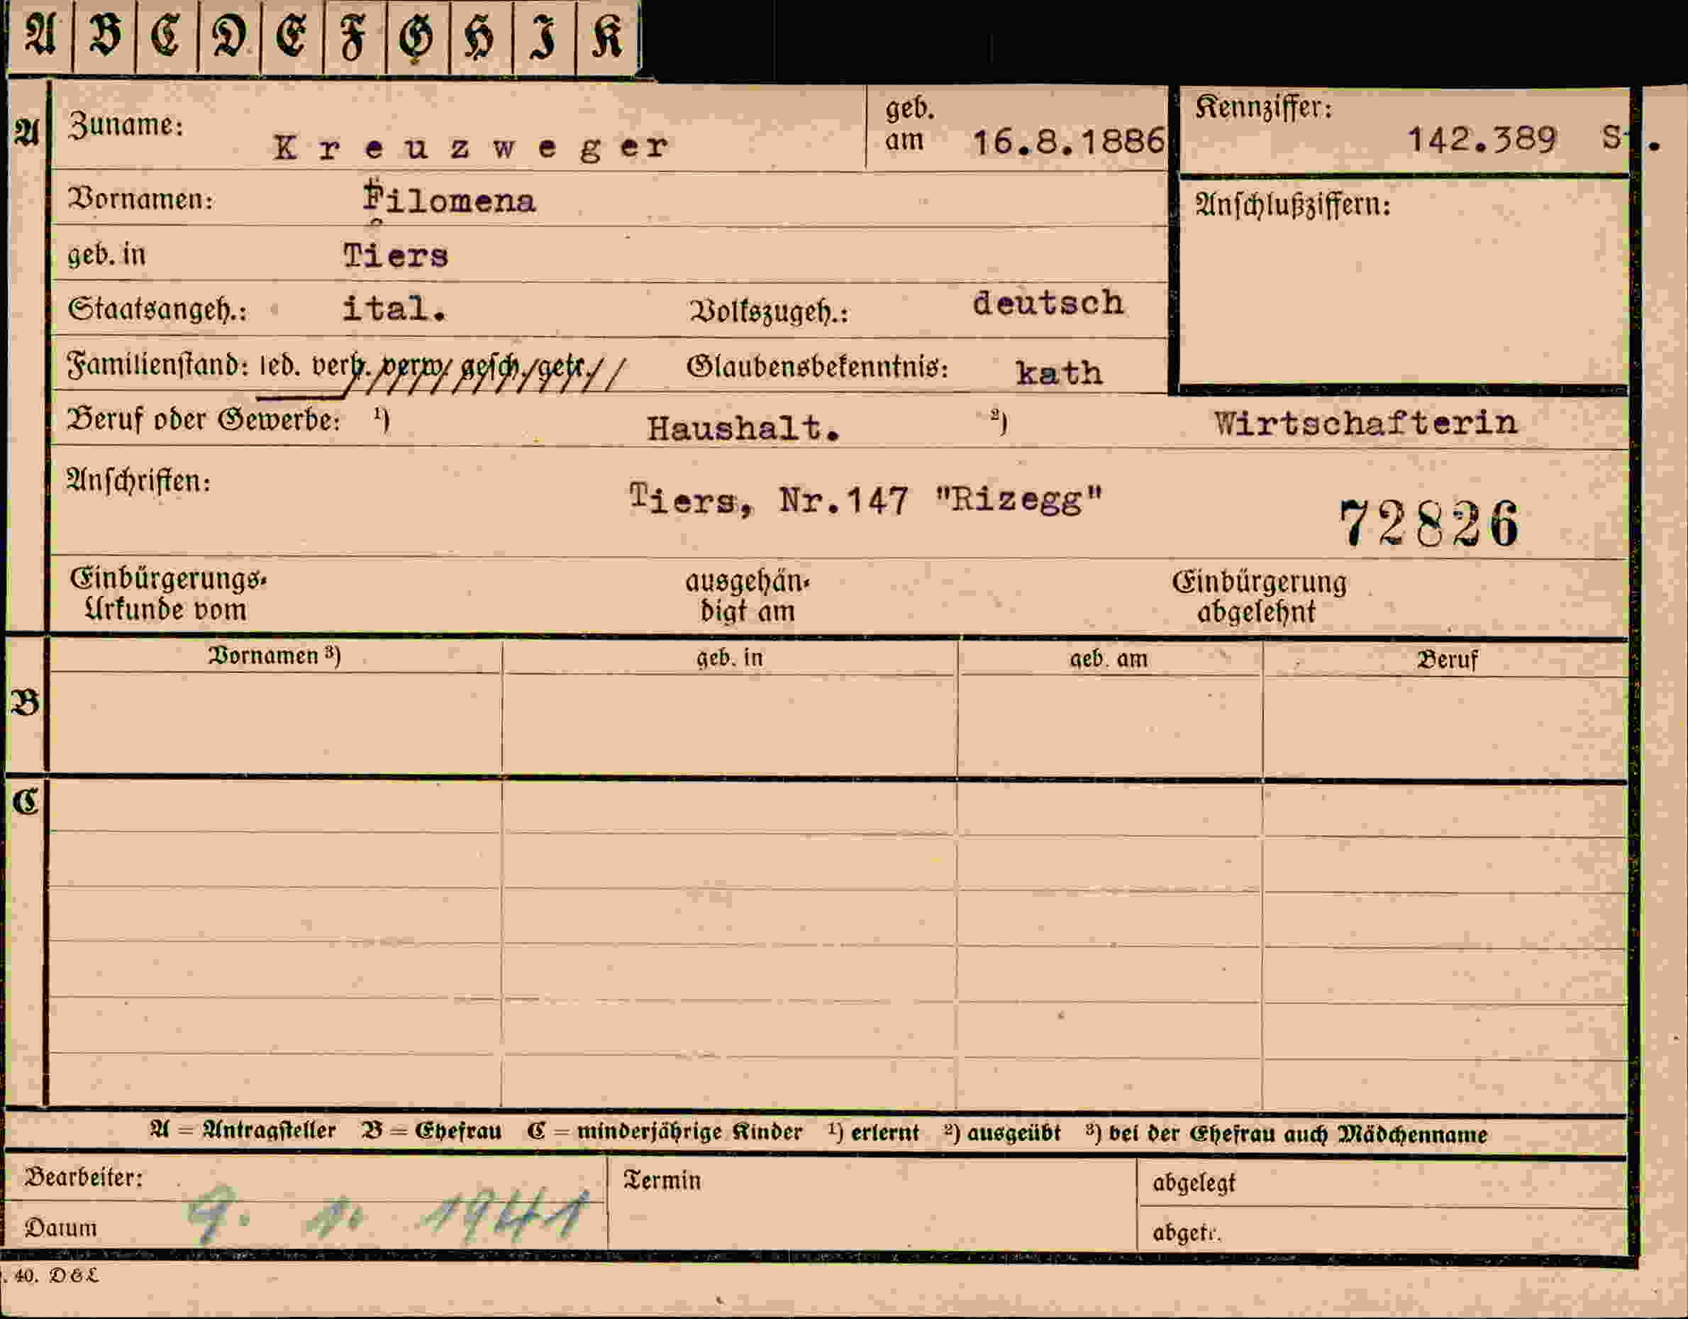Click handwritten date 9.1.1941
The width and height of the screenshot is (1688, 1319).
click(389, 1217)
